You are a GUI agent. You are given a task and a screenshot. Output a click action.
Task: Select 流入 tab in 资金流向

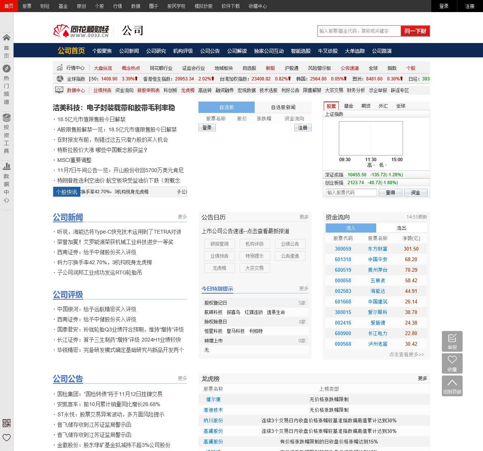[351, 228]
